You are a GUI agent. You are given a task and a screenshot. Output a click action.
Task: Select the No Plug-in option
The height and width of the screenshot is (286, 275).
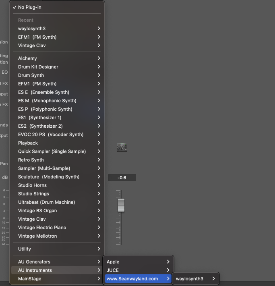(57, 7)
